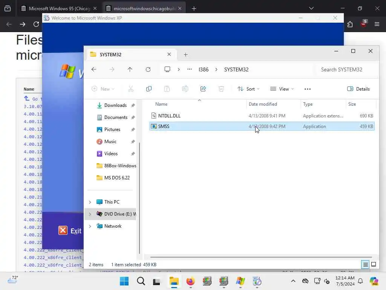Select the SMSS application file
386x290 pixels.
click(x=262, y=126)
